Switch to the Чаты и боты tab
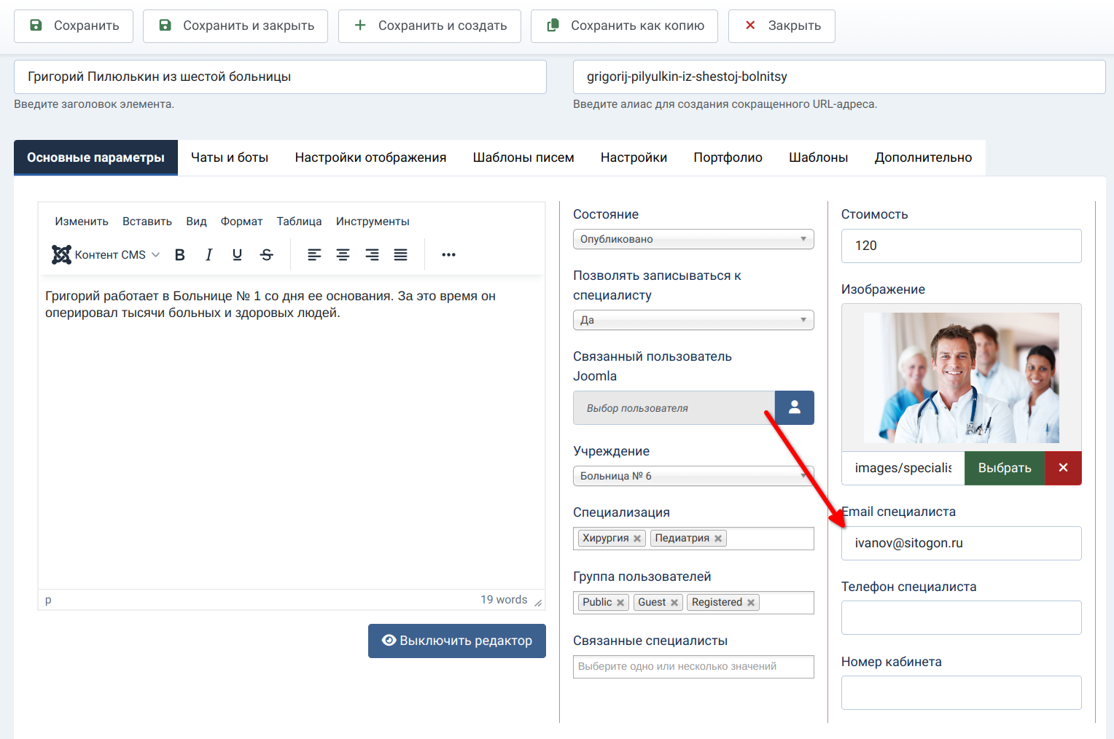The image size is (1114, 739). click(230, 157)
